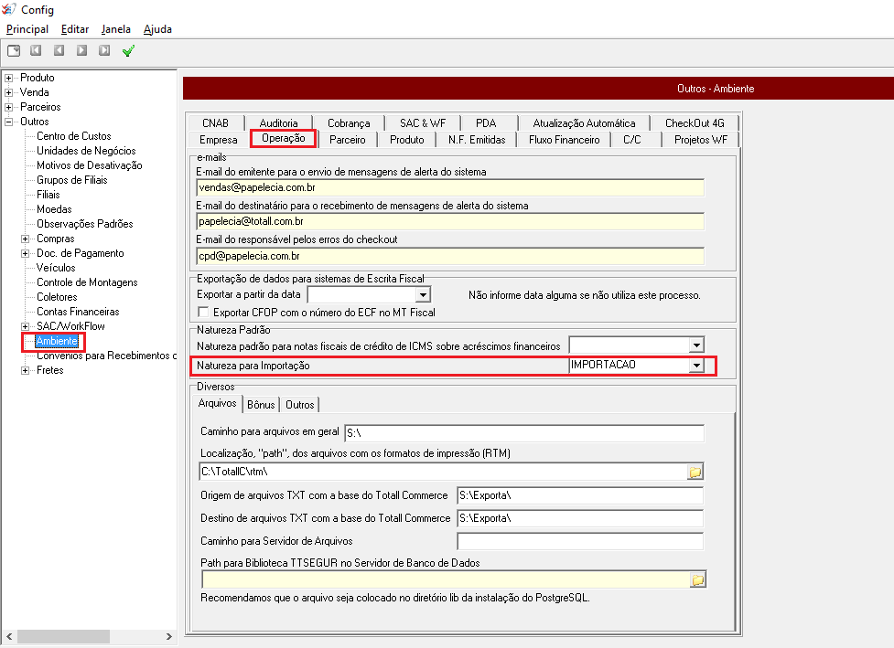The image size is (894, 648).
Task: Expand the Compras tree node
Action: pyautogui.click(x=25, y=239)
